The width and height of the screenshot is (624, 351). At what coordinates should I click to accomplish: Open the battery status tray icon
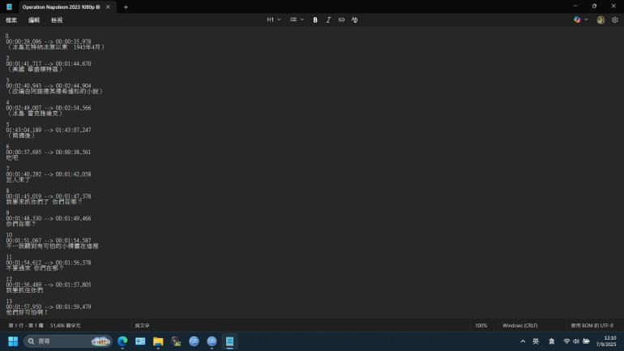point(586,341)
